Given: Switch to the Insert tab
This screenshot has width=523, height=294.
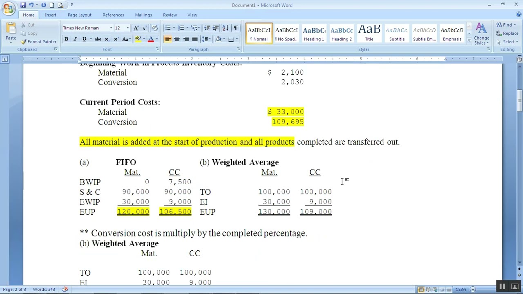Looking at the screenshot, I should click(x=51, y=15).
